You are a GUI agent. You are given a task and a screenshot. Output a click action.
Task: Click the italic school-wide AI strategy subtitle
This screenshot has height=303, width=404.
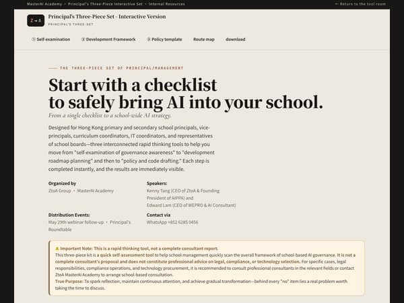click(x=110, y=115)
